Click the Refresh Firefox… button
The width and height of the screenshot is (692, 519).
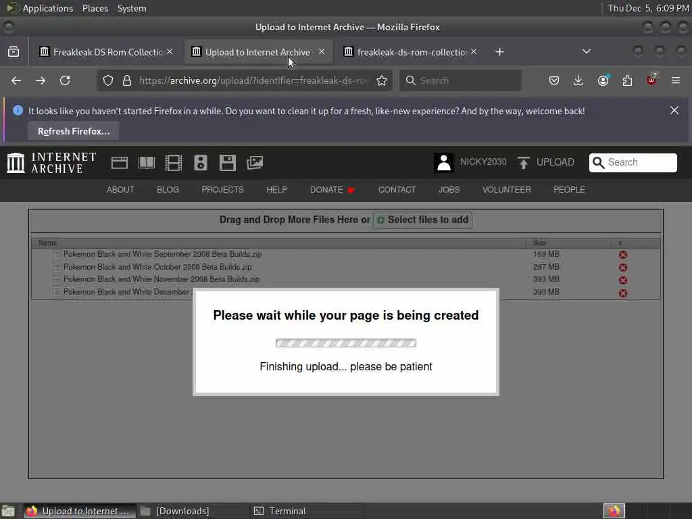coord(73,132)
